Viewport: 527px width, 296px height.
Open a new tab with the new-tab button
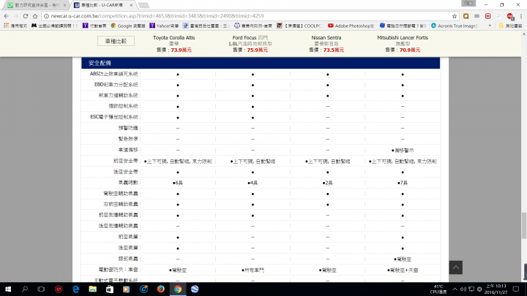143,5
